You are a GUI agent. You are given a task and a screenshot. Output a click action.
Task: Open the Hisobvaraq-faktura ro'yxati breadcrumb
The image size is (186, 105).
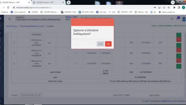pyautogui.click(x=32, y=26)
